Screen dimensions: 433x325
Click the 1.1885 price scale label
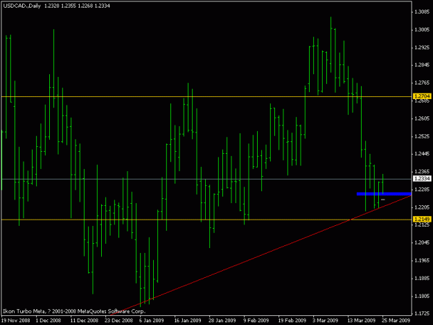pyautogui.click(x=422, y=278)
